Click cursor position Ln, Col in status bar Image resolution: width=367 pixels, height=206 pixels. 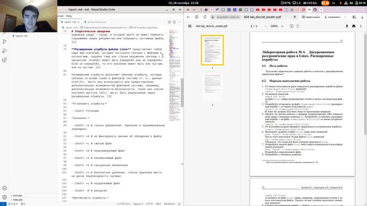pyautogui.click(x=124, y=204)
